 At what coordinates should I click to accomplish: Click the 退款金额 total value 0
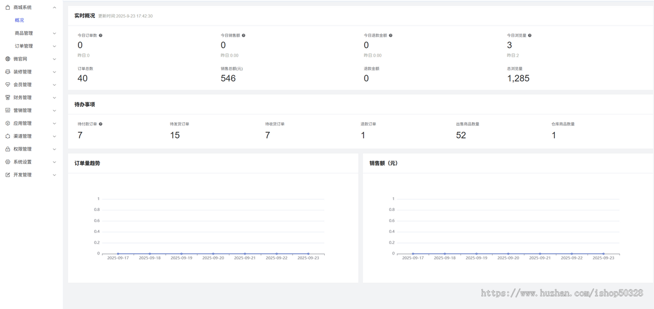coord(366,78)
